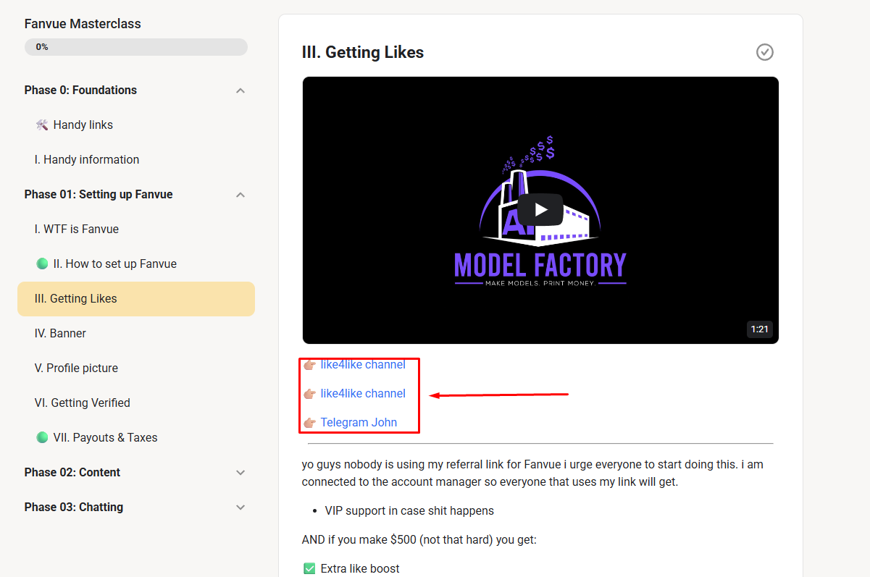Image resolution: width=870 pixels, height=577 pixels.
Task: Click the Extra like boost green checkmark icon
Action: point(309,569)
